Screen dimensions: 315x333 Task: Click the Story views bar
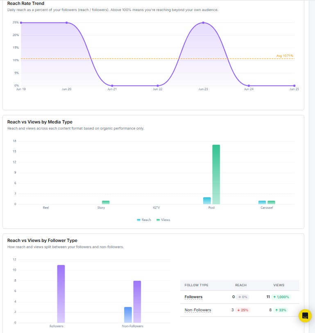tap(106, 203)
